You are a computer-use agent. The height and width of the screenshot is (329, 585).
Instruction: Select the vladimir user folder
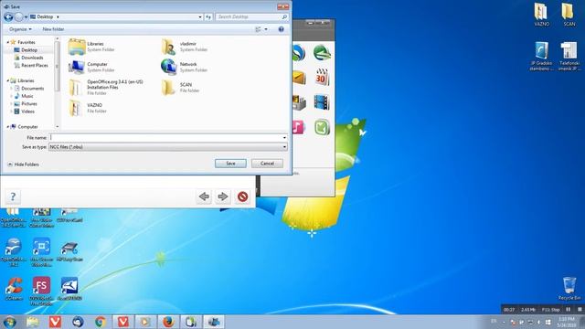click(x=185, y=47)
